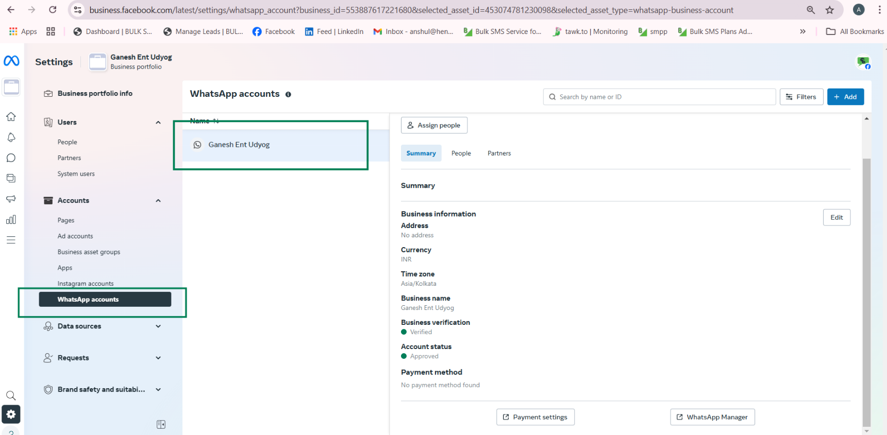887x435 pixels.
Task: Show more bookmarks with double chevron
Action: [x=802, y=31]
